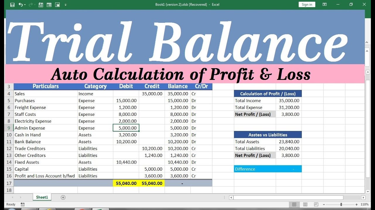Select the Total Income value 35,000.00
The height and width of the screenshot is (210, 375).
[x=289, y=101]
